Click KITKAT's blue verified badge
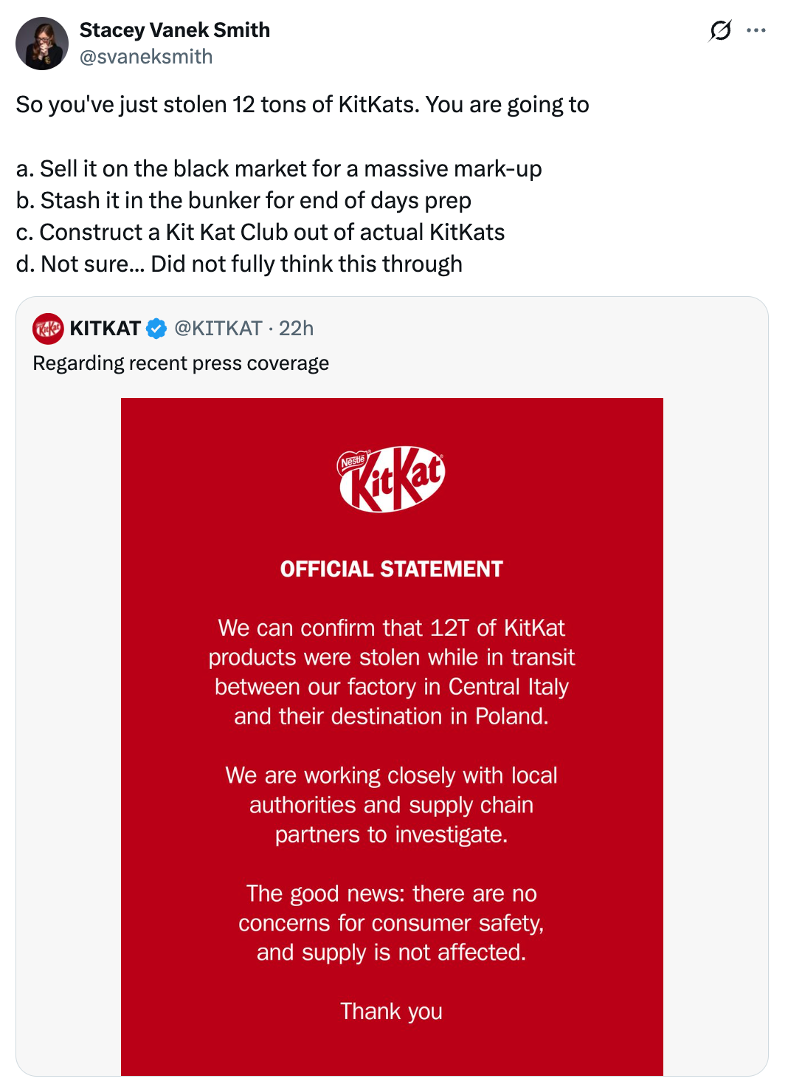The width and height of the screenshot is (788, 1087). click(156, 329)
